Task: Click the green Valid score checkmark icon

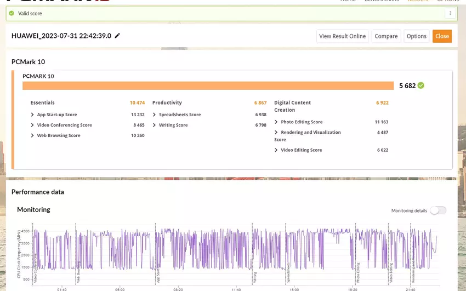Action: tap(12, 13)
